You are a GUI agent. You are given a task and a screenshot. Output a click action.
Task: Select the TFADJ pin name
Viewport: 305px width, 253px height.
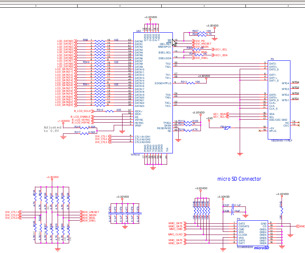click(x=167, y=123)
